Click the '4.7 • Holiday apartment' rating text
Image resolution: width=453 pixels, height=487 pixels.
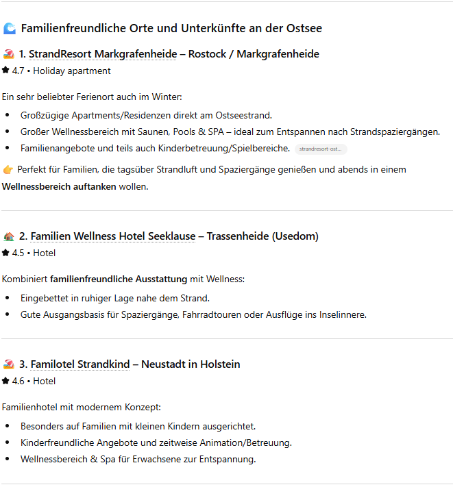61,71
